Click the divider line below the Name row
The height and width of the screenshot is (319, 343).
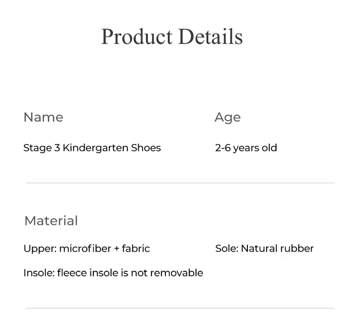[x=180, y=183]
